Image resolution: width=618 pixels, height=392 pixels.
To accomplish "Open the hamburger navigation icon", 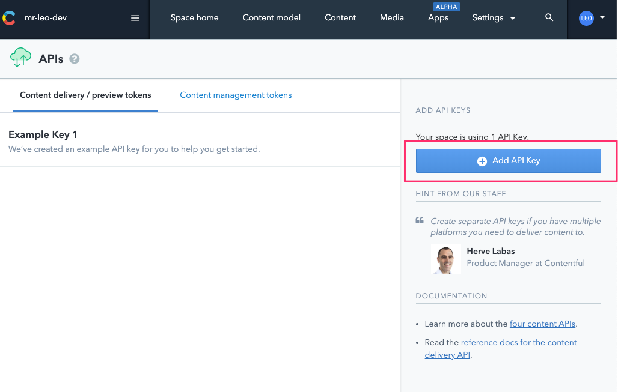I will pos(135,17).
